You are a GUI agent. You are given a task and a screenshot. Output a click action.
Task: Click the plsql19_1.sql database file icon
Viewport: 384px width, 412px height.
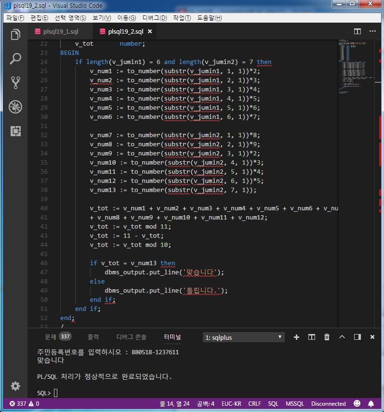click(38, 32)
